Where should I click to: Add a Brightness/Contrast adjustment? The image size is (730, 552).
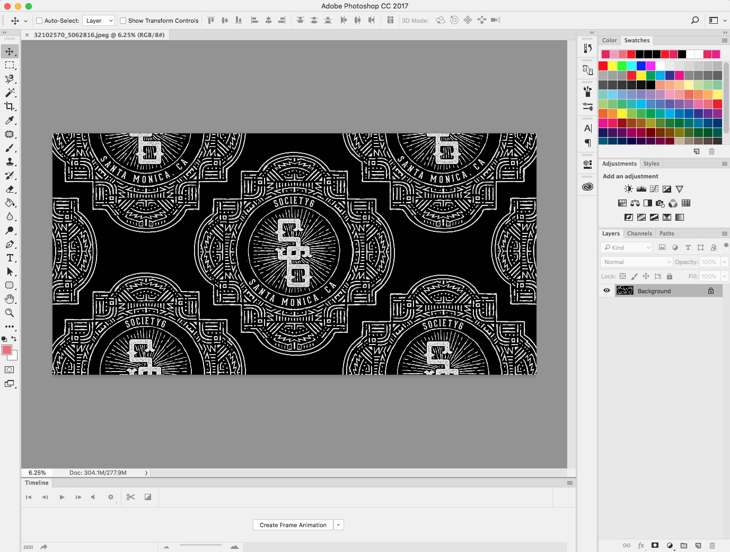[x=628, y=189]
